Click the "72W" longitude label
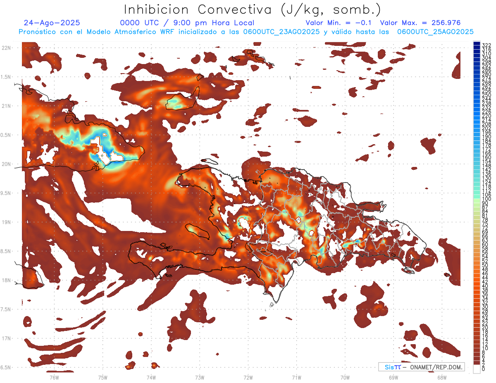The height and width of the screenshot is (383, 496). [x=248, y=378]
